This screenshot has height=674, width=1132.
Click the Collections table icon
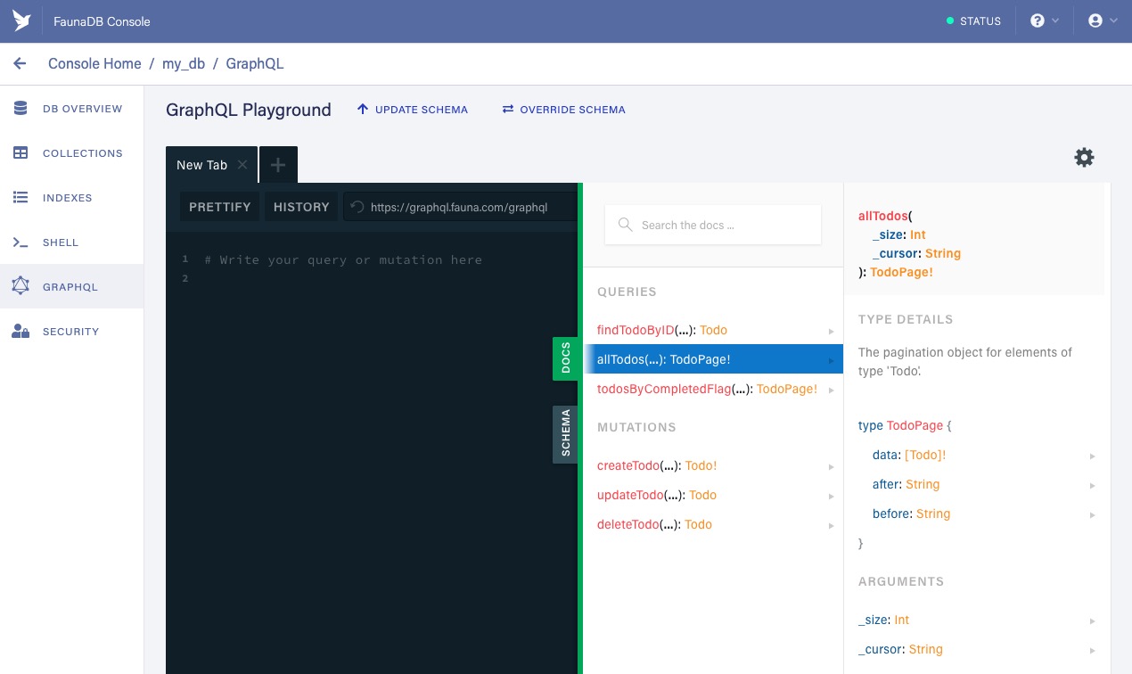coord(21,153)
